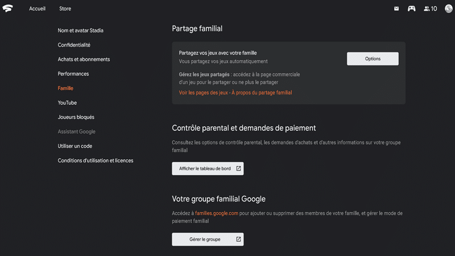Follow the Voir les pages des jeux link
Screen dimensions: 455x256
click(x=203, y=93)
